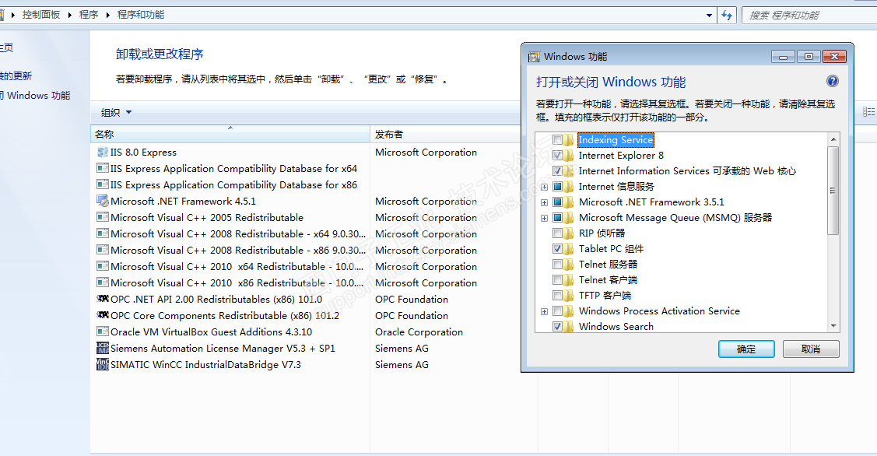Click the IIS 8.0 Express program icon
Viewport: 877px width, 456px height.
(x=103, y=153)
